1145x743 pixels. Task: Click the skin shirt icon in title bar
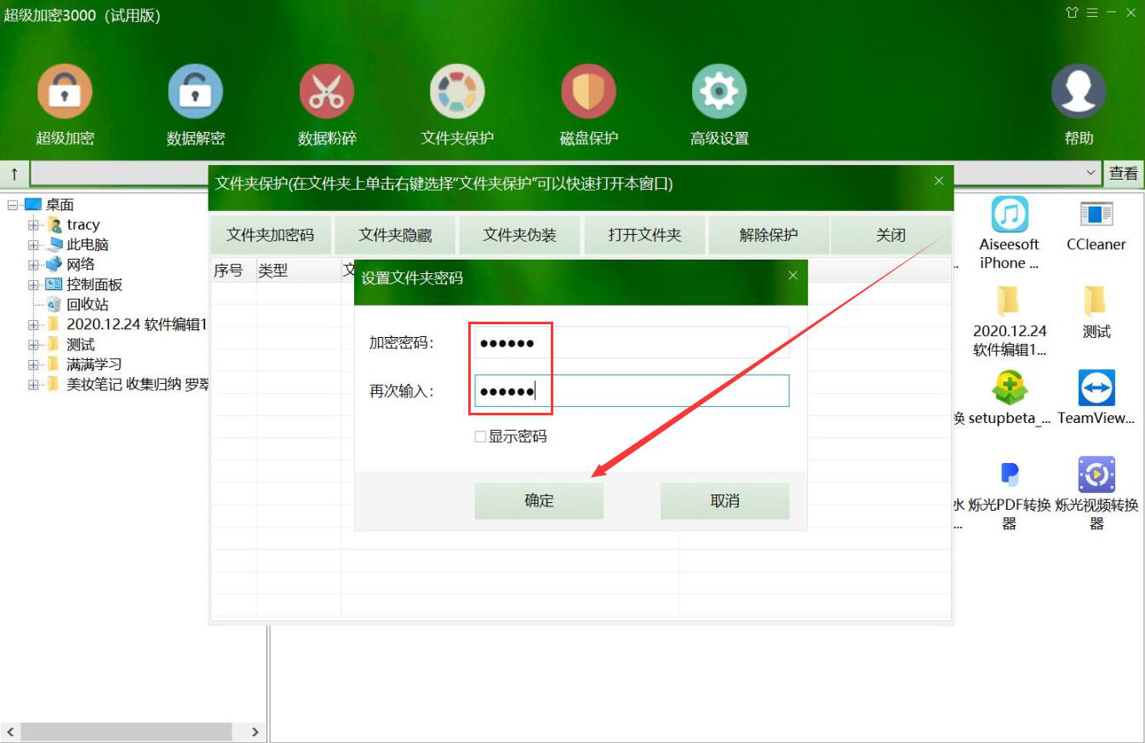pos(1072,13)
